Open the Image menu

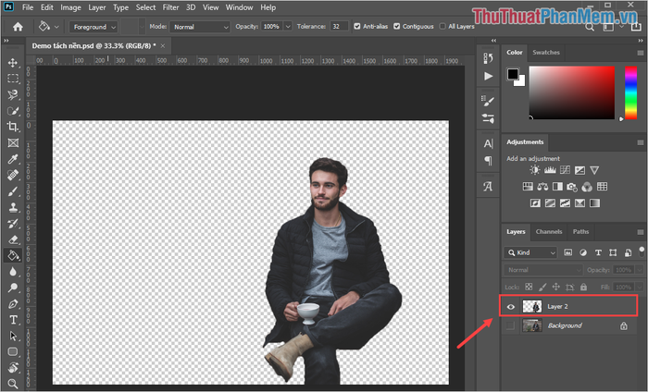point(70,7)
